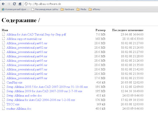Click file icon beside Setup Allklima 2009
This screenshot has width=158, height=113.
click(x=3, y=91)
